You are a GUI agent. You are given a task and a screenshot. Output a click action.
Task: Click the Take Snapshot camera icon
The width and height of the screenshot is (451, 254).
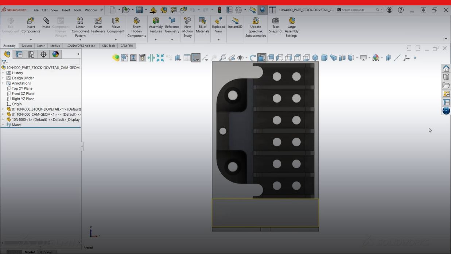click(x=276, y=25)
